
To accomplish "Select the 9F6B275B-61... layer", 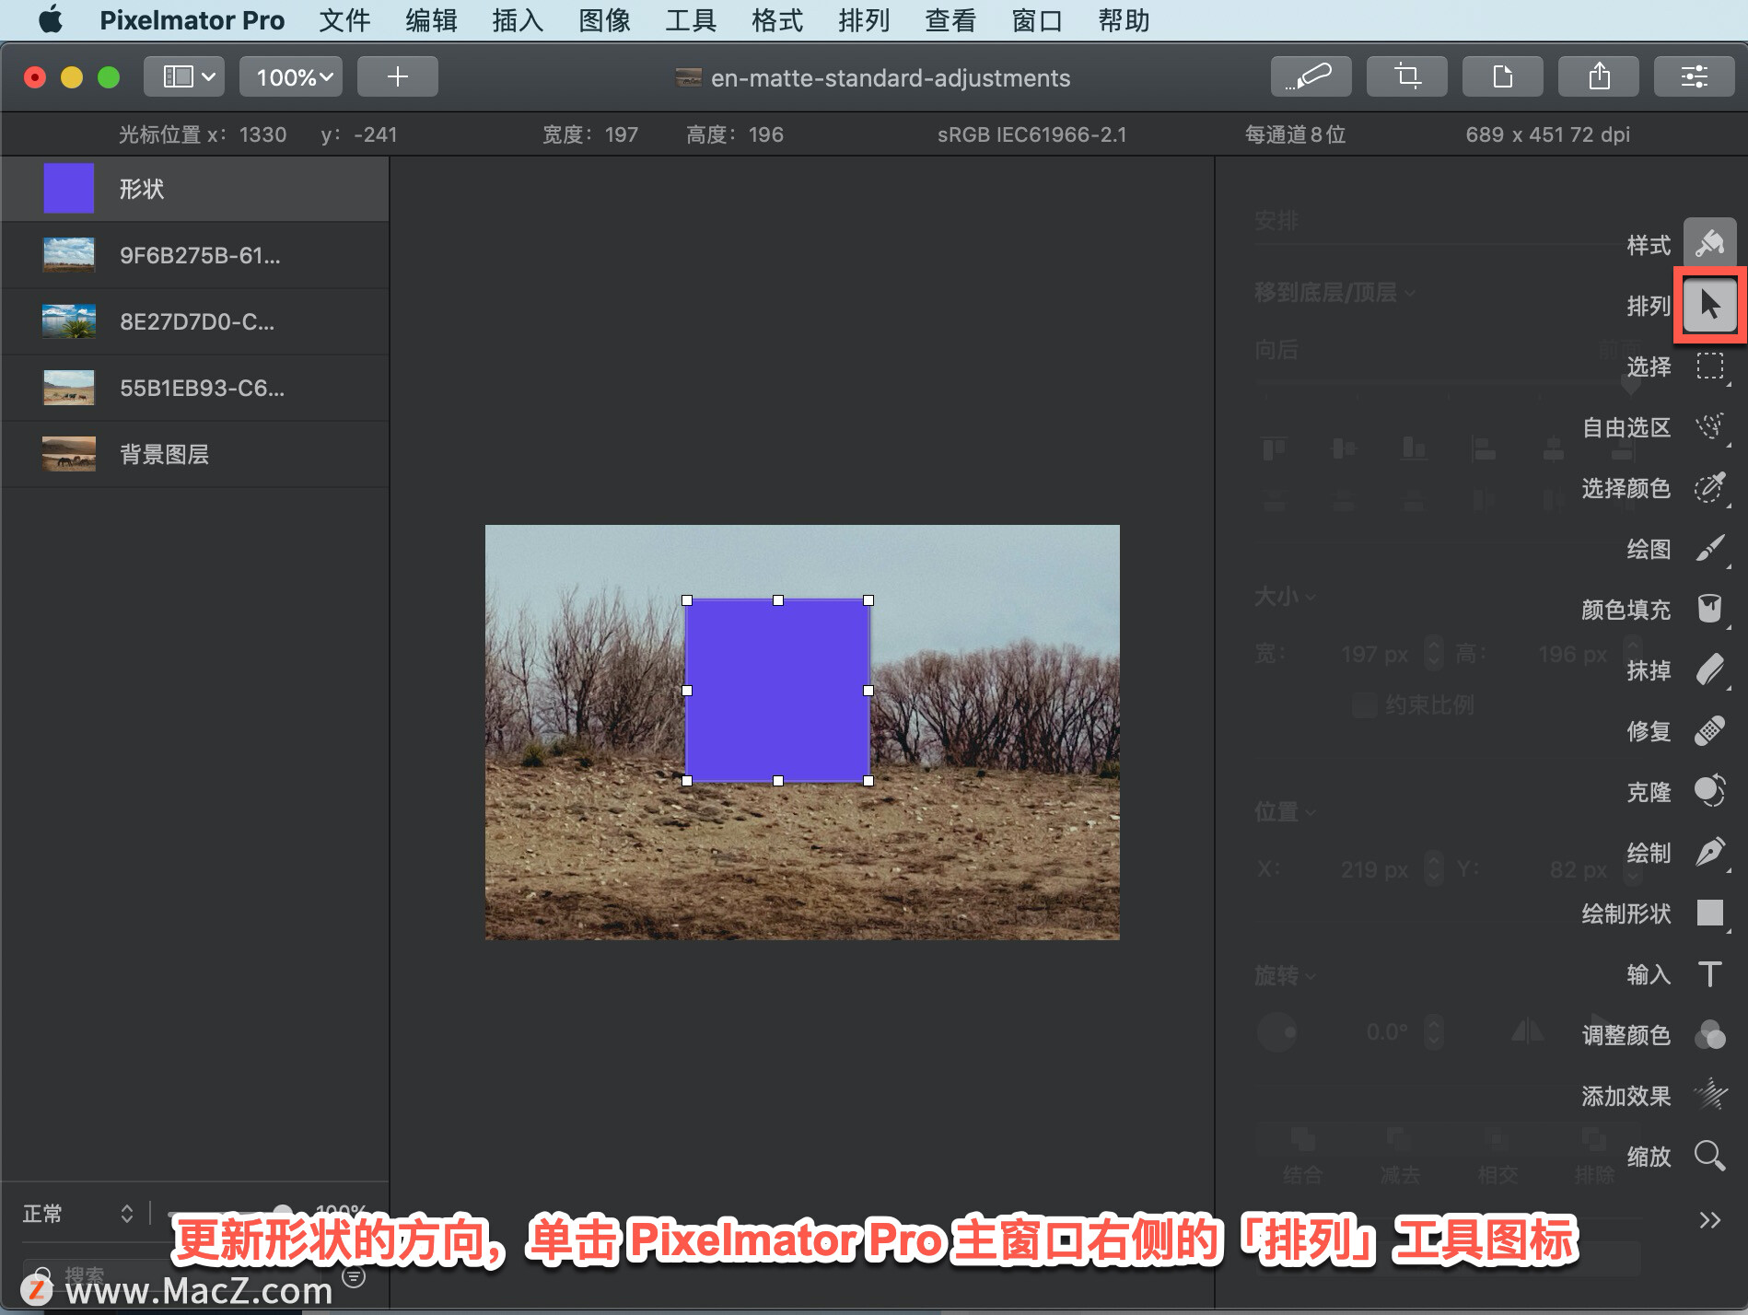I will coord(194,255).
